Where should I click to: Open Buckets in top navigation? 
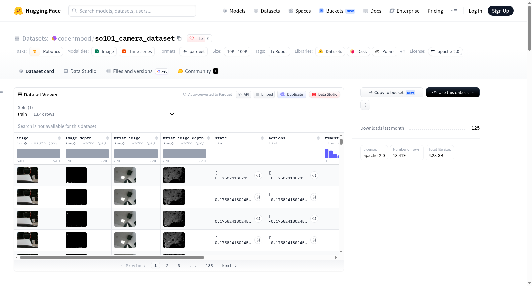337,11
